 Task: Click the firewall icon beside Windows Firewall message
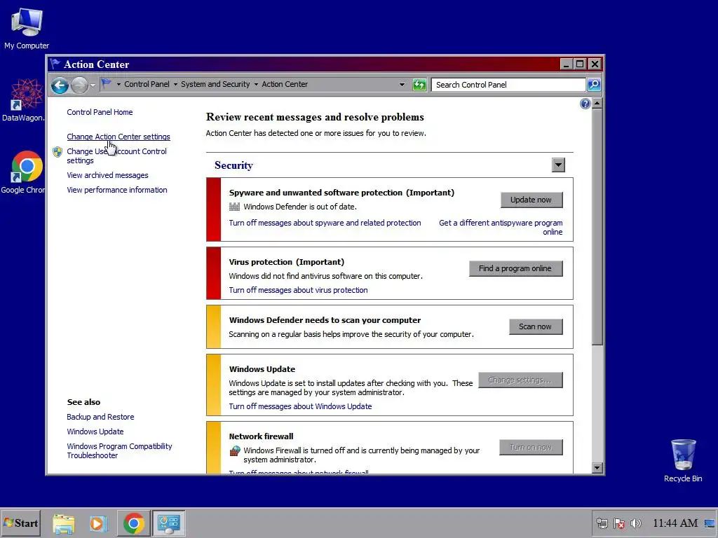234,450
